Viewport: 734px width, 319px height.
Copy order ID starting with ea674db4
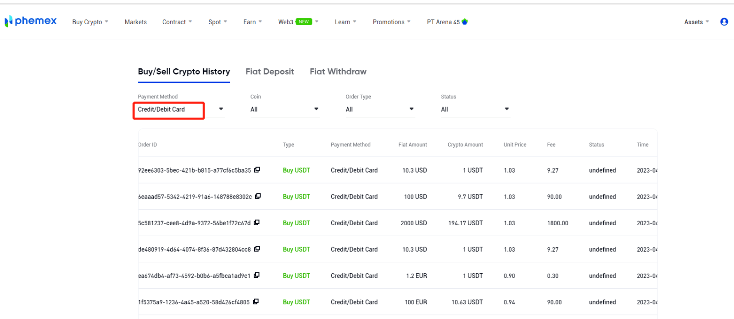click(x=257, y=276)
